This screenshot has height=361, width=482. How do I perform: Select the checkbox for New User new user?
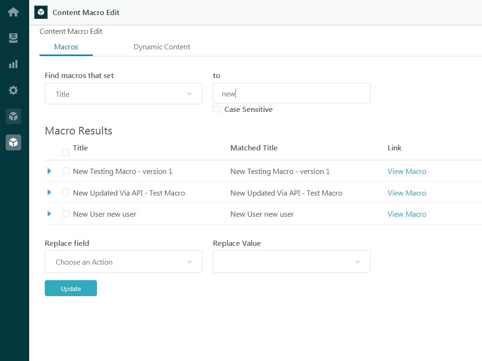(65, 213)
